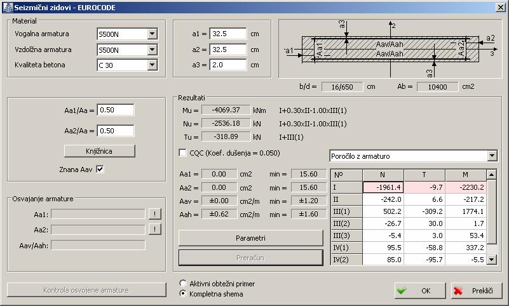Open the Knjižnica library button

pyautogui.click(x=99, y=151)
